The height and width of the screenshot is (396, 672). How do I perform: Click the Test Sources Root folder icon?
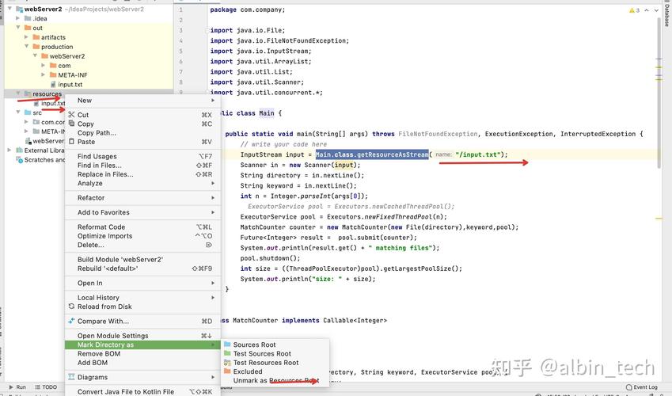coord(227,353)
